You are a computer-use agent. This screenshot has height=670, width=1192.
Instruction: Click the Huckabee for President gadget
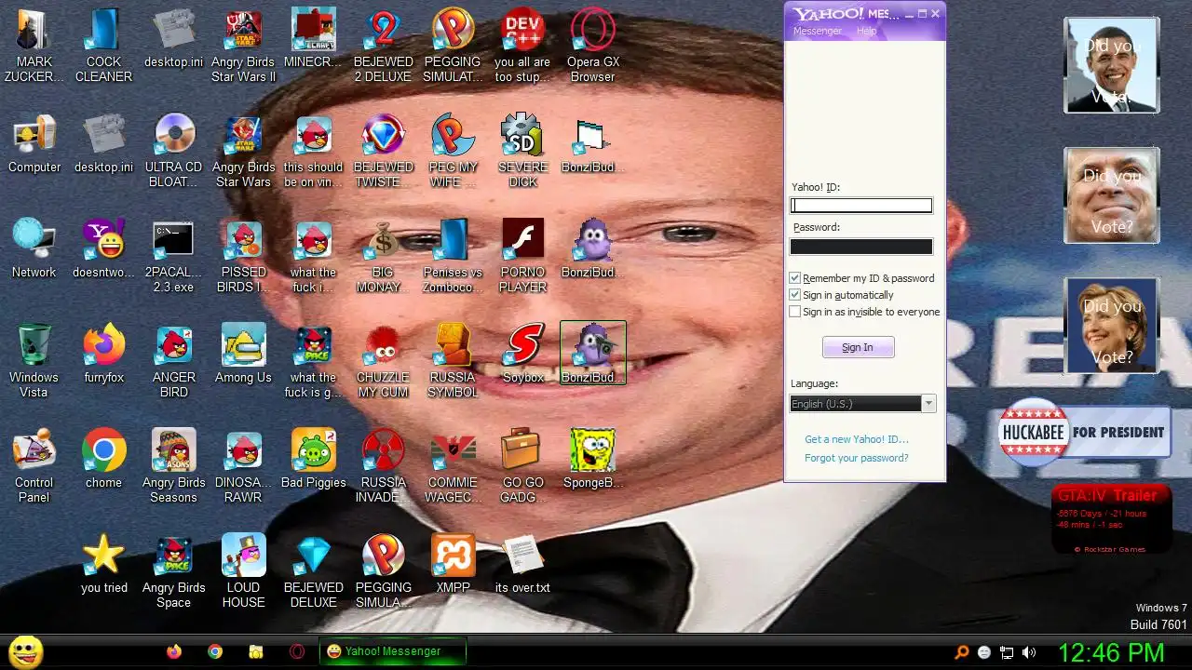pyautogui.click(x=1084, y=432)
